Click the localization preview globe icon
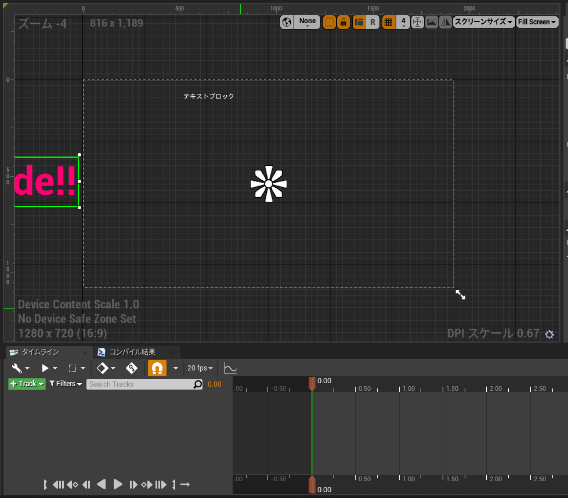Image resolution: width=568 pixels, height=498 pixels. 287,22
